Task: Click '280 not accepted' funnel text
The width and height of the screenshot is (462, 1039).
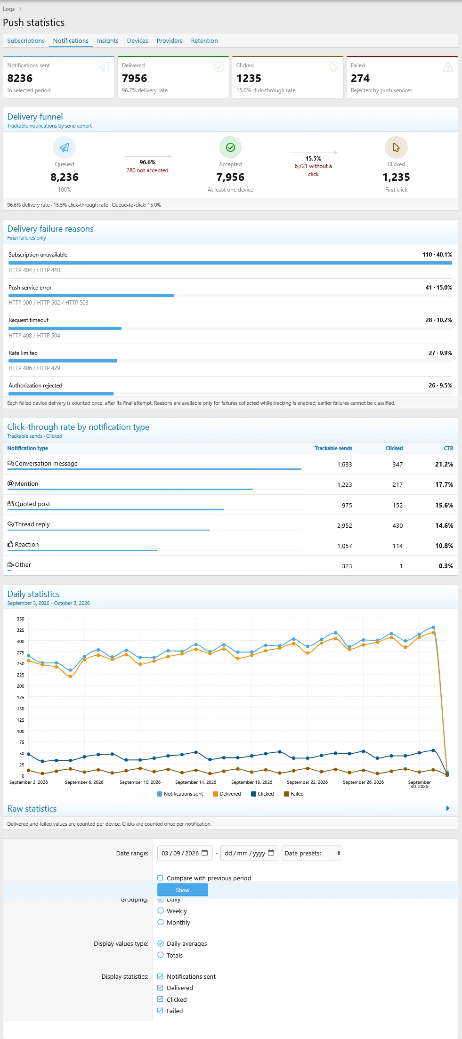Action: coord(147,170)
